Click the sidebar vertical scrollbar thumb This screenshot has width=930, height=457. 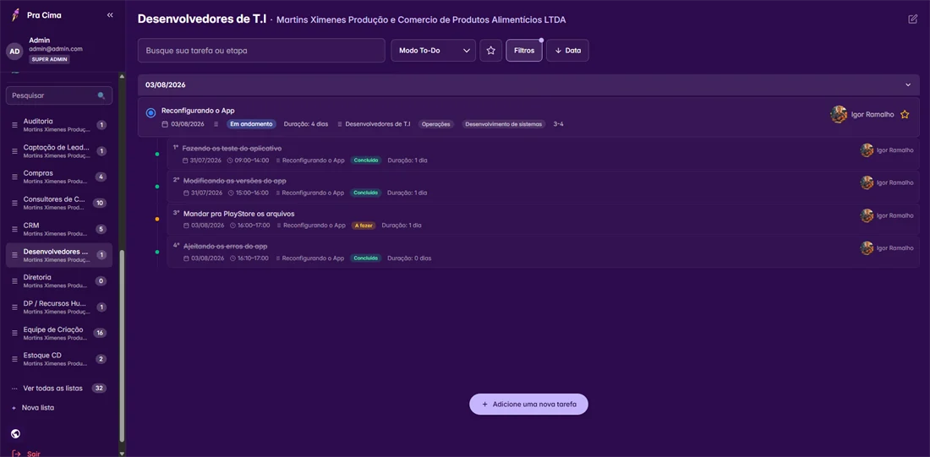[x=123, y=345]
